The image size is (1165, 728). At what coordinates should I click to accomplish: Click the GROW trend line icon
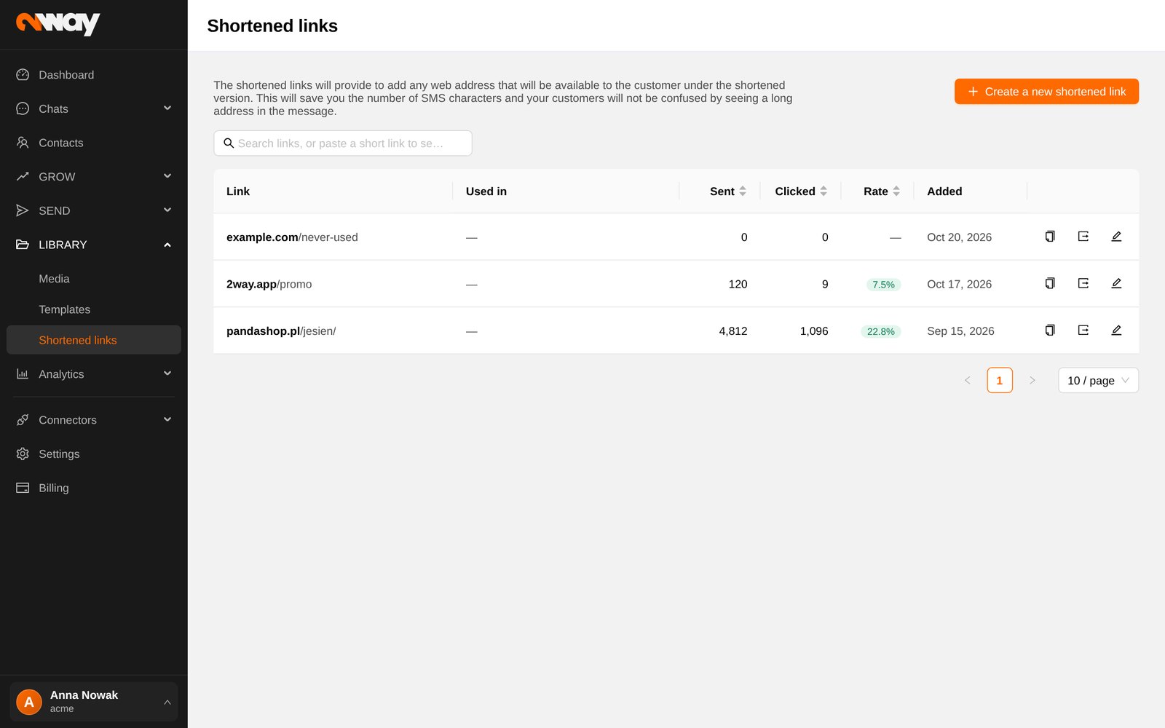tap(23, 177)
